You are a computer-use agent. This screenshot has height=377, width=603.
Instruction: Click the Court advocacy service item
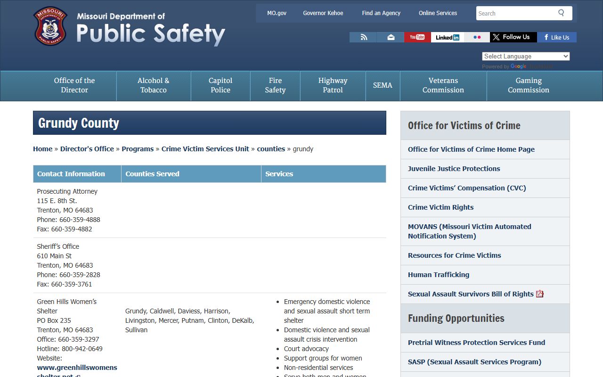pos(306,349)
